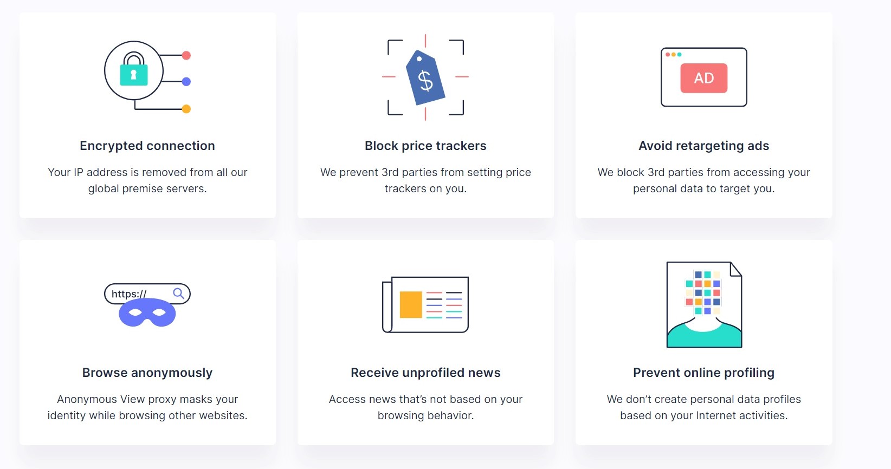Select the "Avoid retargeting ads" heading
The image size is (891, 469).
pyautogui.click(x=703, y=146)
